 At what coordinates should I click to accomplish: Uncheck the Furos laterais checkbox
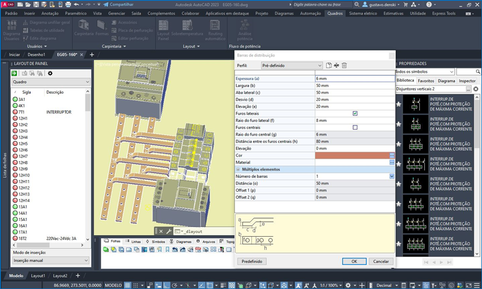coord(355,113)
